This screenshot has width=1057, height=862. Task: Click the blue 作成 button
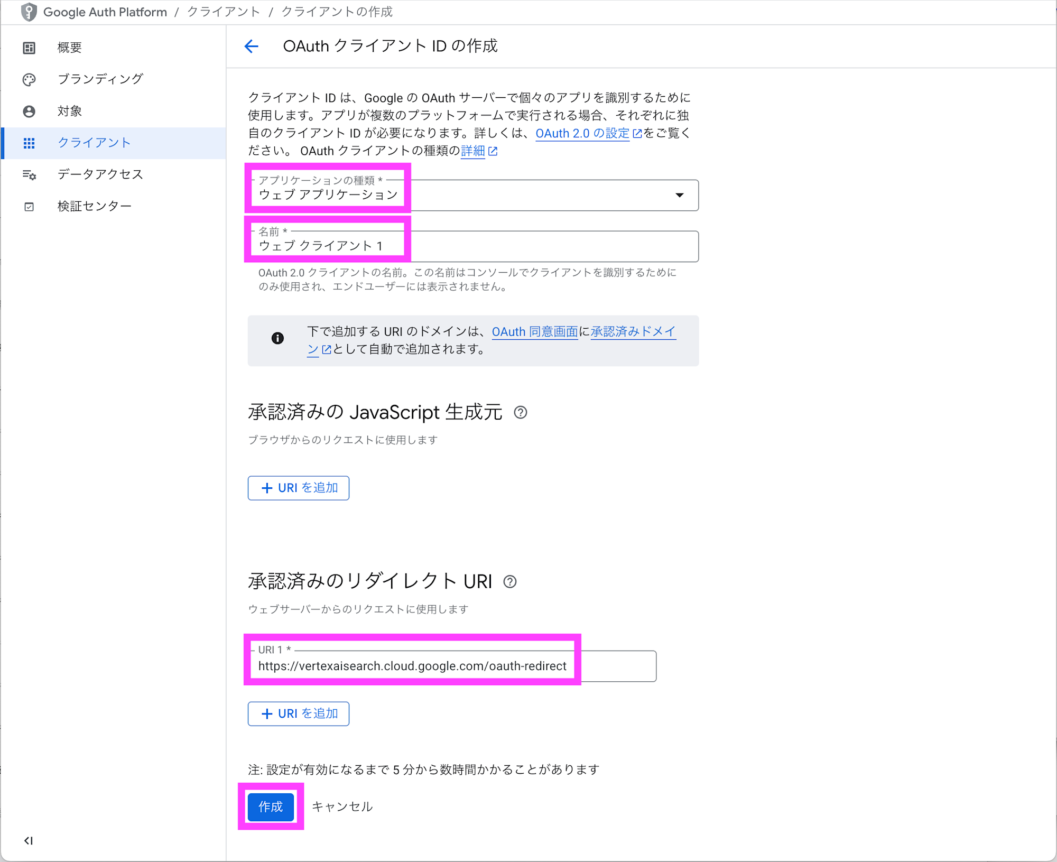(x=271, y=807)
